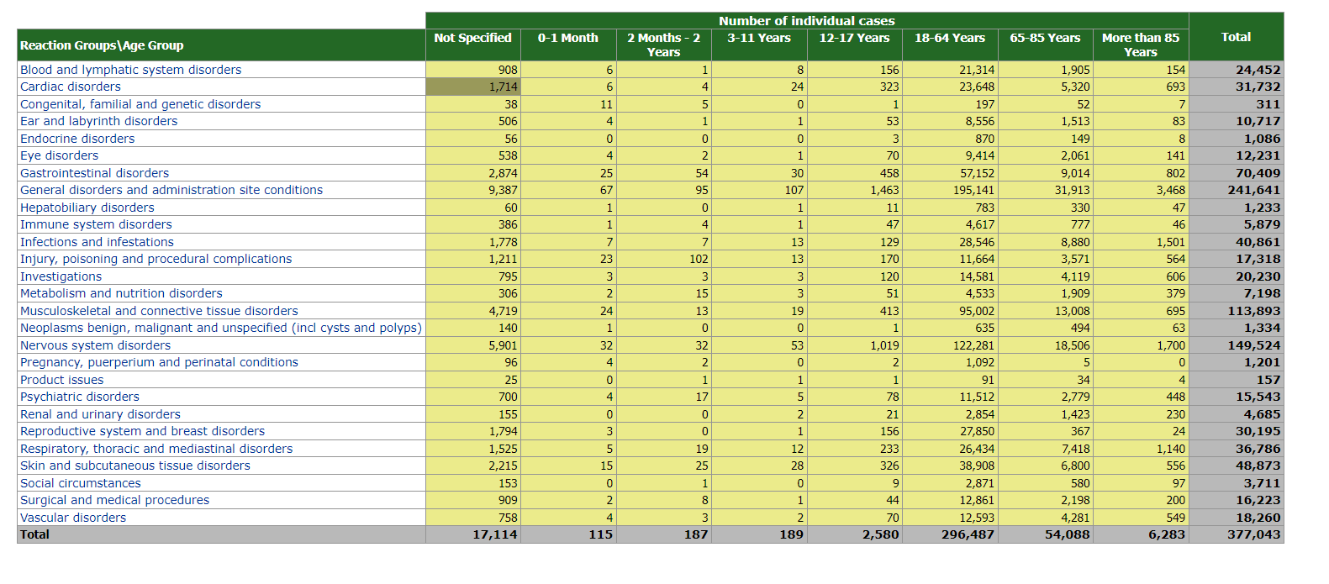This screenshot has height=584, width=1329.
Task: Click the Total column header
Action: click(x=1236, y=37)
